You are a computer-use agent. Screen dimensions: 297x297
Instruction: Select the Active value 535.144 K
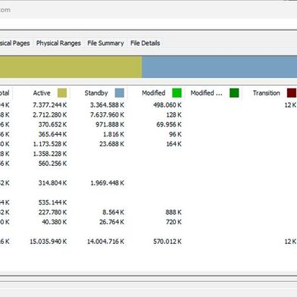click(x=52, y=202)
